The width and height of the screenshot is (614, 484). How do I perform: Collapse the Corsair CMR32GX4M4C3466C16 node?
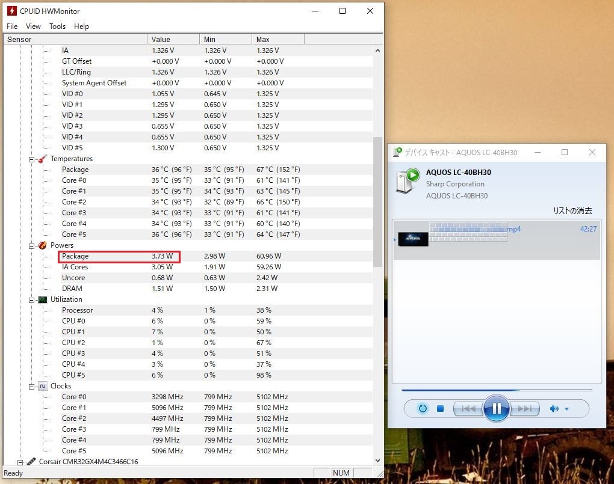pos(20,462)
